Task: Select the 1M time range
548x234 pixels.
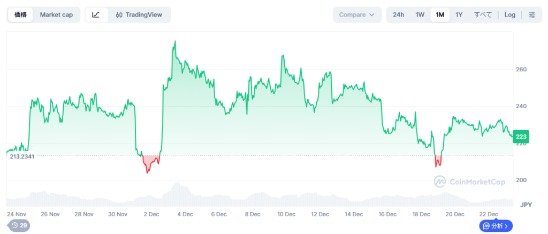Action: pyautogui.click(x=440, y=15)
